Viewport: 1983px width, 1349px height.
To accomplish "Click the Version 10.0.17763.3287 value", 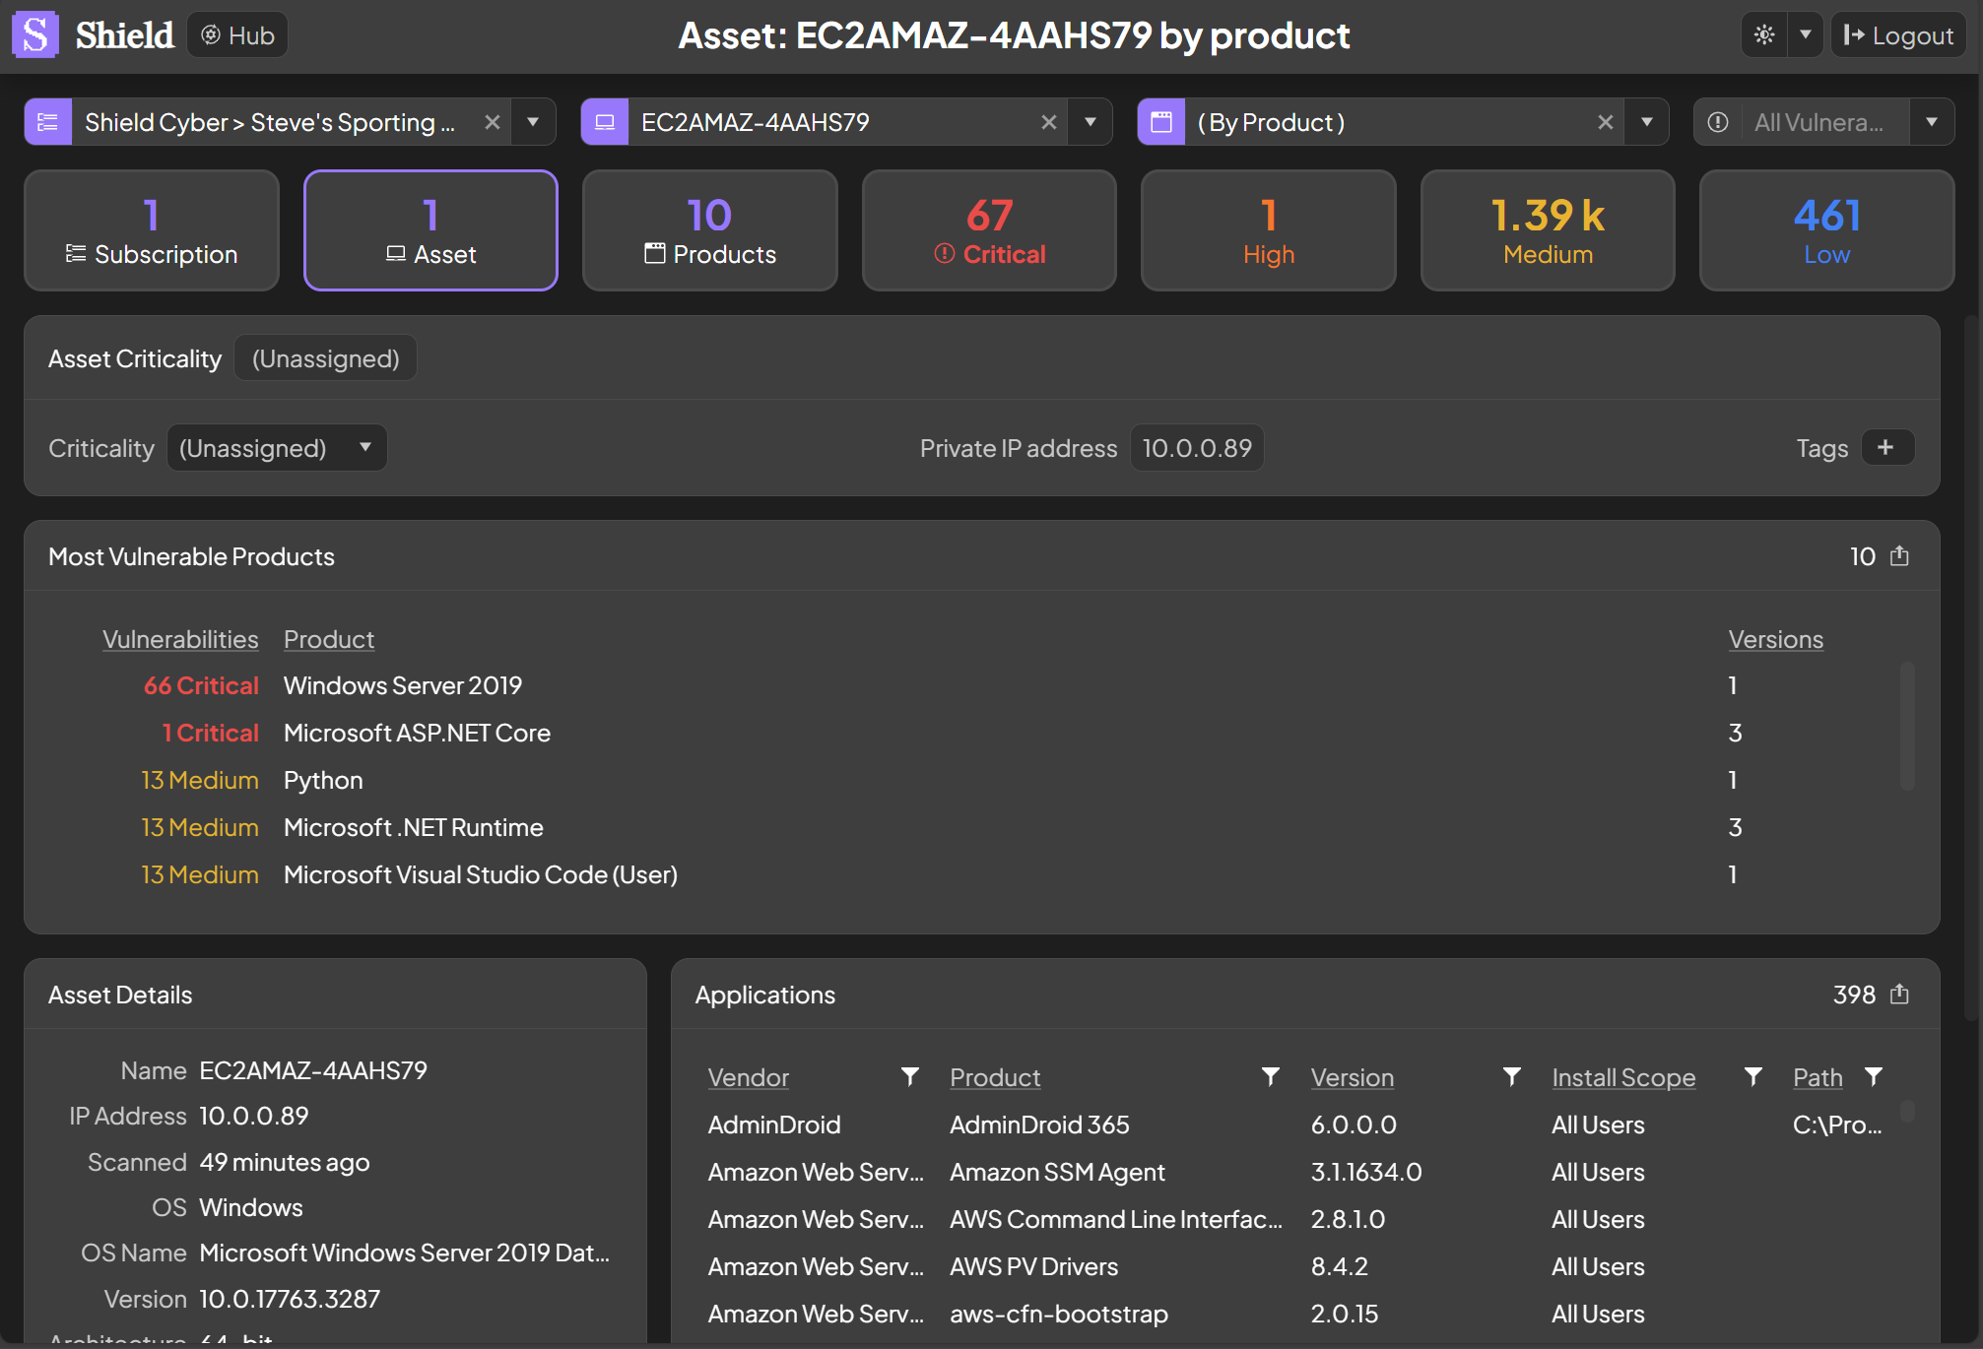I will click(290, 1299).
